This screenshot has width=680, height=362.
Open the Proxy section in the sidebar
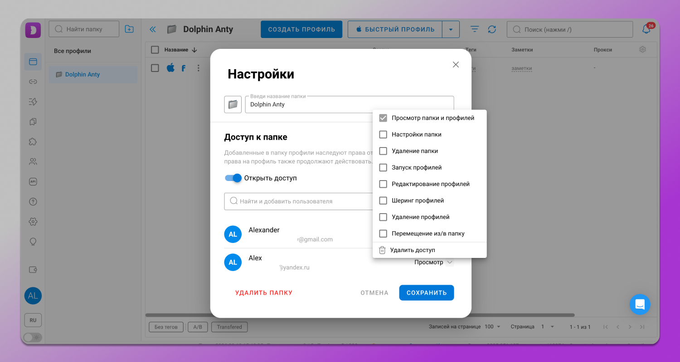click(33, 81)
